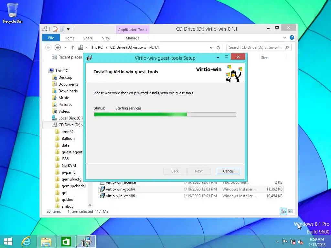Screen dimensions: 331x248
Task: Open Windows Store from the taskbar
Action: [x=66, y=242]
